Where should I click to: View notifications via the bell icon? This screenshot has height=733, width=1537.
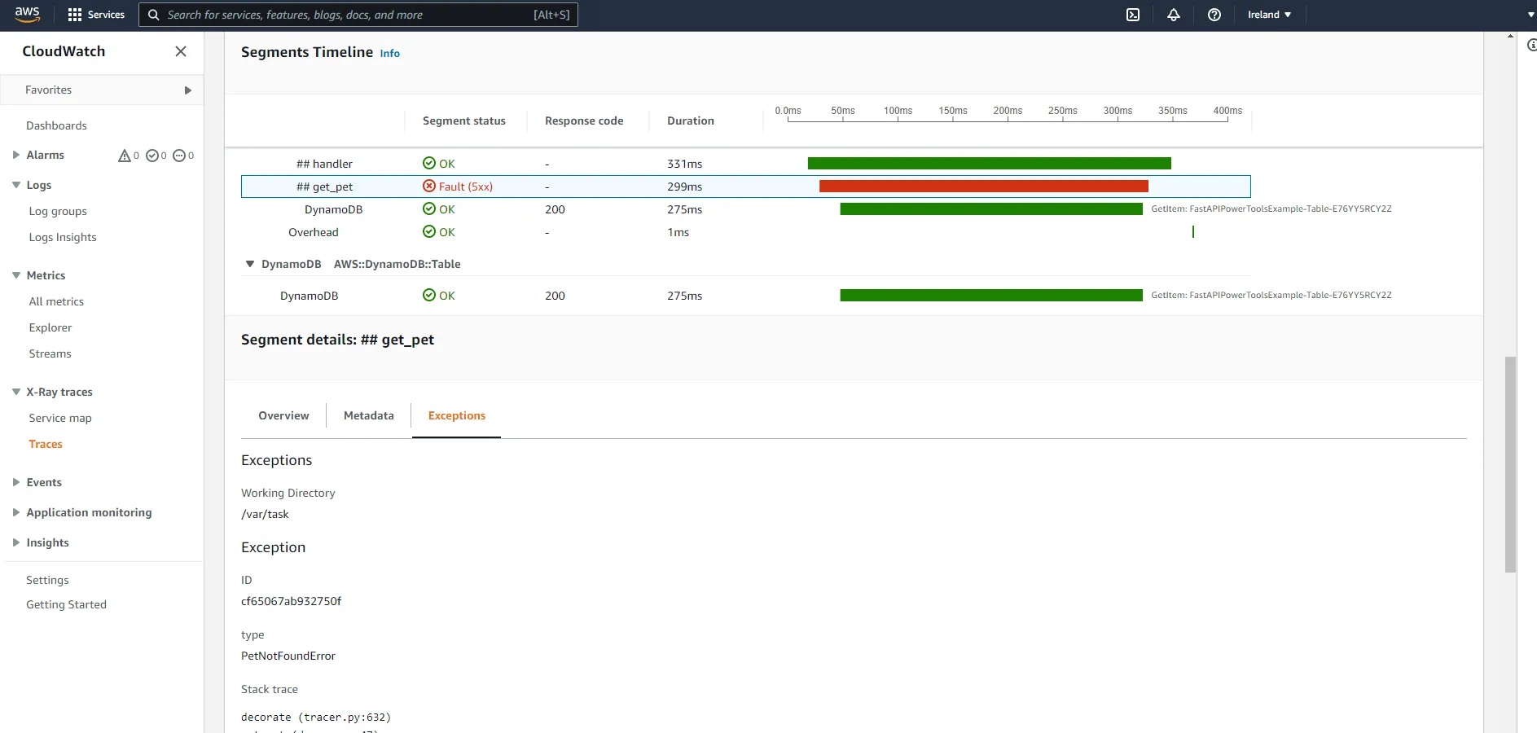[x=1173, y=15]
